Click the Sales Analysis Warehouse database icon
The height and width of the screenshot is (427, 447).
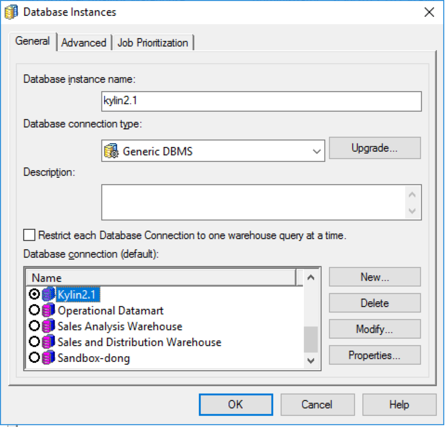tap(48, 326)
